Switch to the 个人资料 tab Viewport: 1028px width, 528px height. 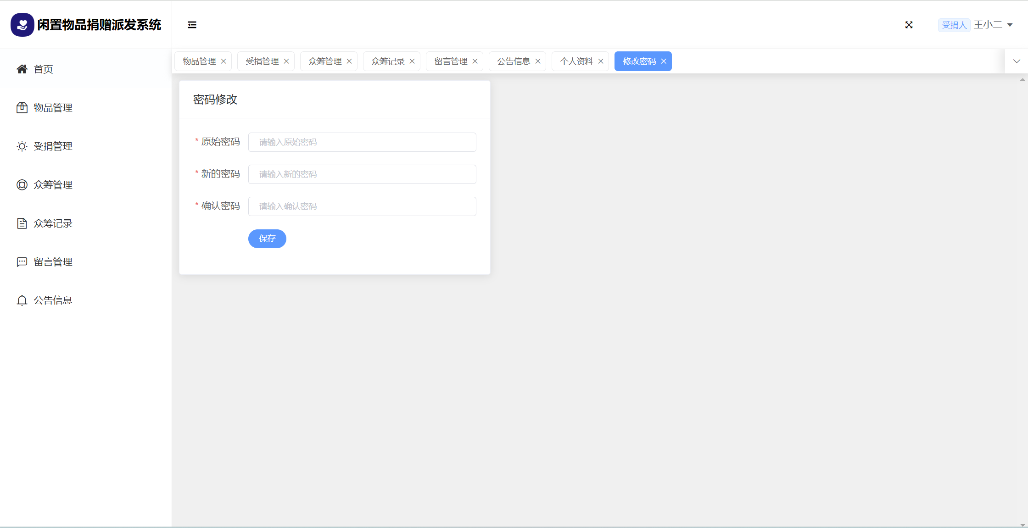click(576, 61)
